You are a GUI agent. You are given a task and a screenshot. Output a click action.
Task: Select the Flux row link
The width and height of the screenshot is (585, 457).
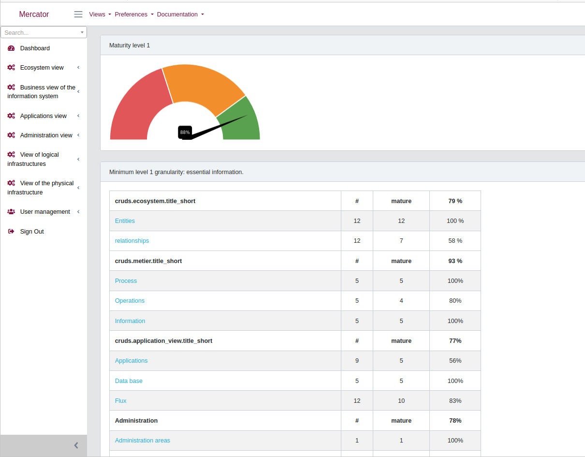(x=120, y=400)
